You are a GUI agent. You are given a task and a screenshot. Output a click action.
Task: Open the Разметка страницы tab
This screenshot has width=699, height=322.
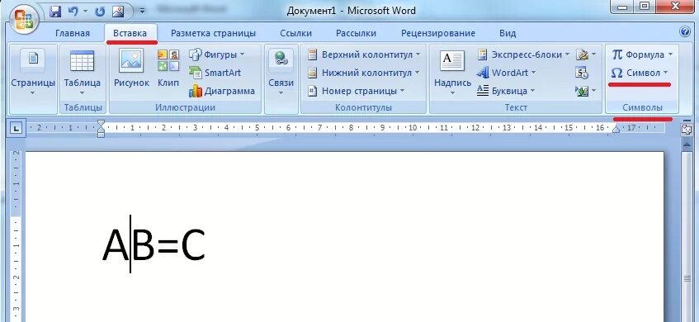[213, 34]
